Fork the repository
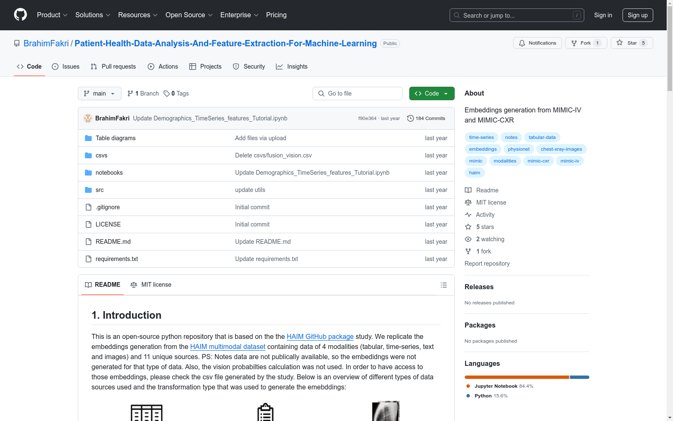 click(x=586, y=43)
